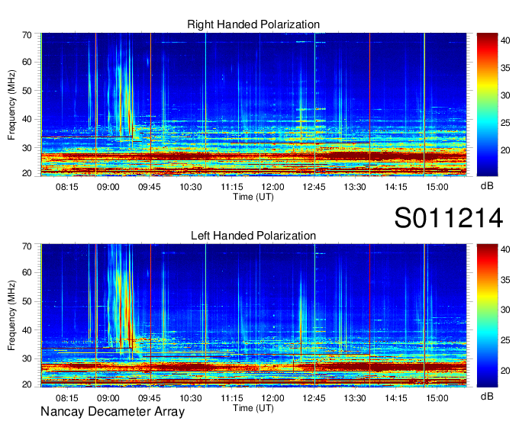Click the 70 MHz tick of Right Handed plot
Viewport: 519px width, 421px height.
[x=27, y=35]
